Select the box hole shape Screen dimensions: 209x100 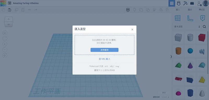pyautogui.click(x=178, y=37)
